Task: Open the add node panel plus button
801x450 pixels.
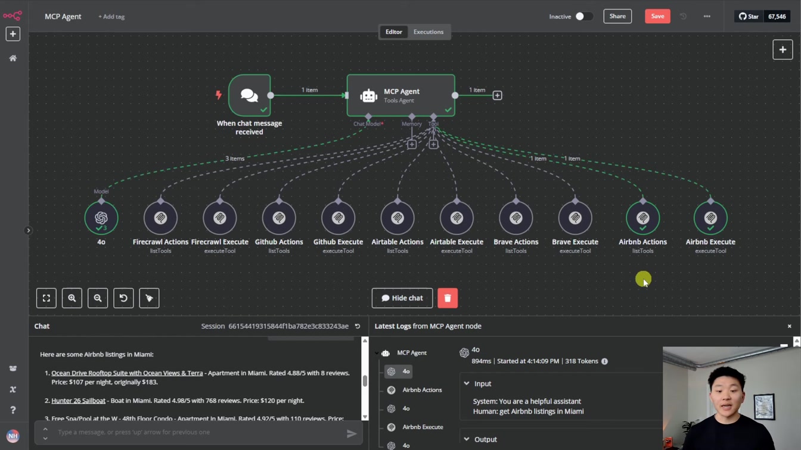Action: [x=783, y=50]
